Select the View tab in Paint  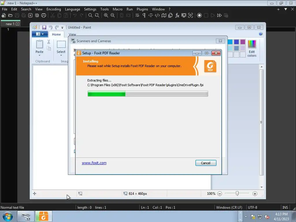click(72, 34)
